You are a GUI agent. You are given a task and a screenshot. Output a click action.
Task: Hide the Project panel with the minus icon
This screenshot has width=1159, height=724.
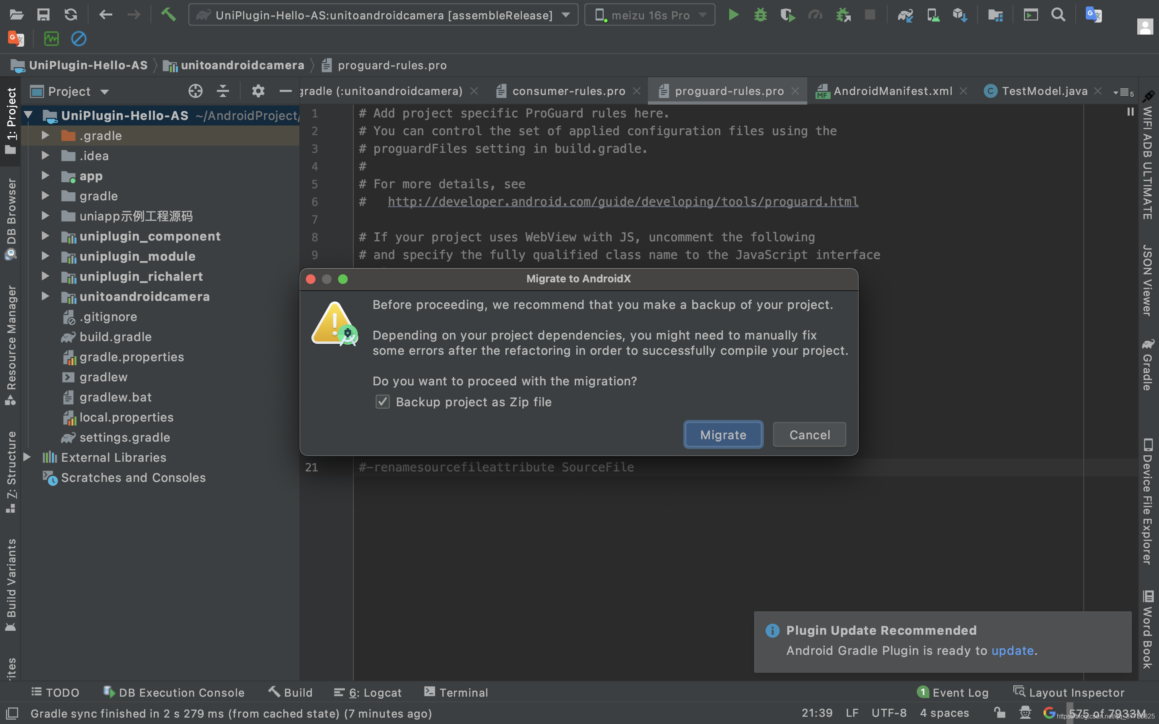click(x=285, y=91)
